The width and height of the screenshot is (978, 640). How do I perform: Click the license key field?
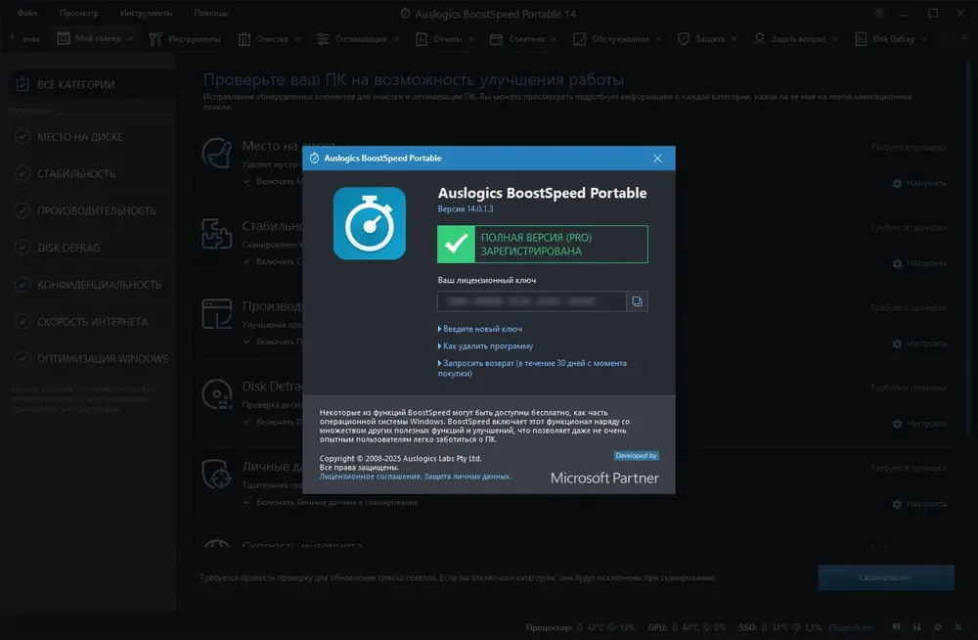tap(532, 301)
